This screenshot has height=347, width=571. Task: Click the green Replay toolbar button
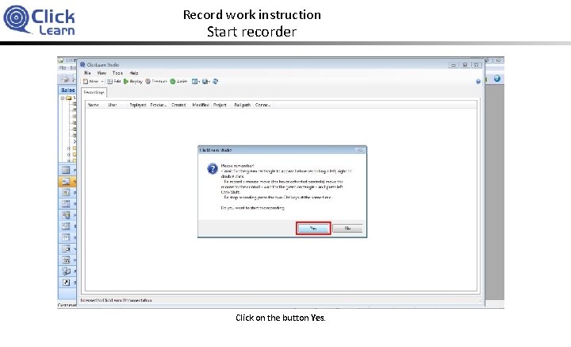pyautogui.click(x=133, y=81)
